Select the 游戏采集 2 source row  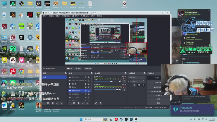coord(79,94)
